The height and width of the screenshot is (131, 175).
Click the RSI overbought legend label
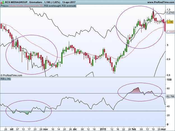pyautogui.click(x=52, y=6)
